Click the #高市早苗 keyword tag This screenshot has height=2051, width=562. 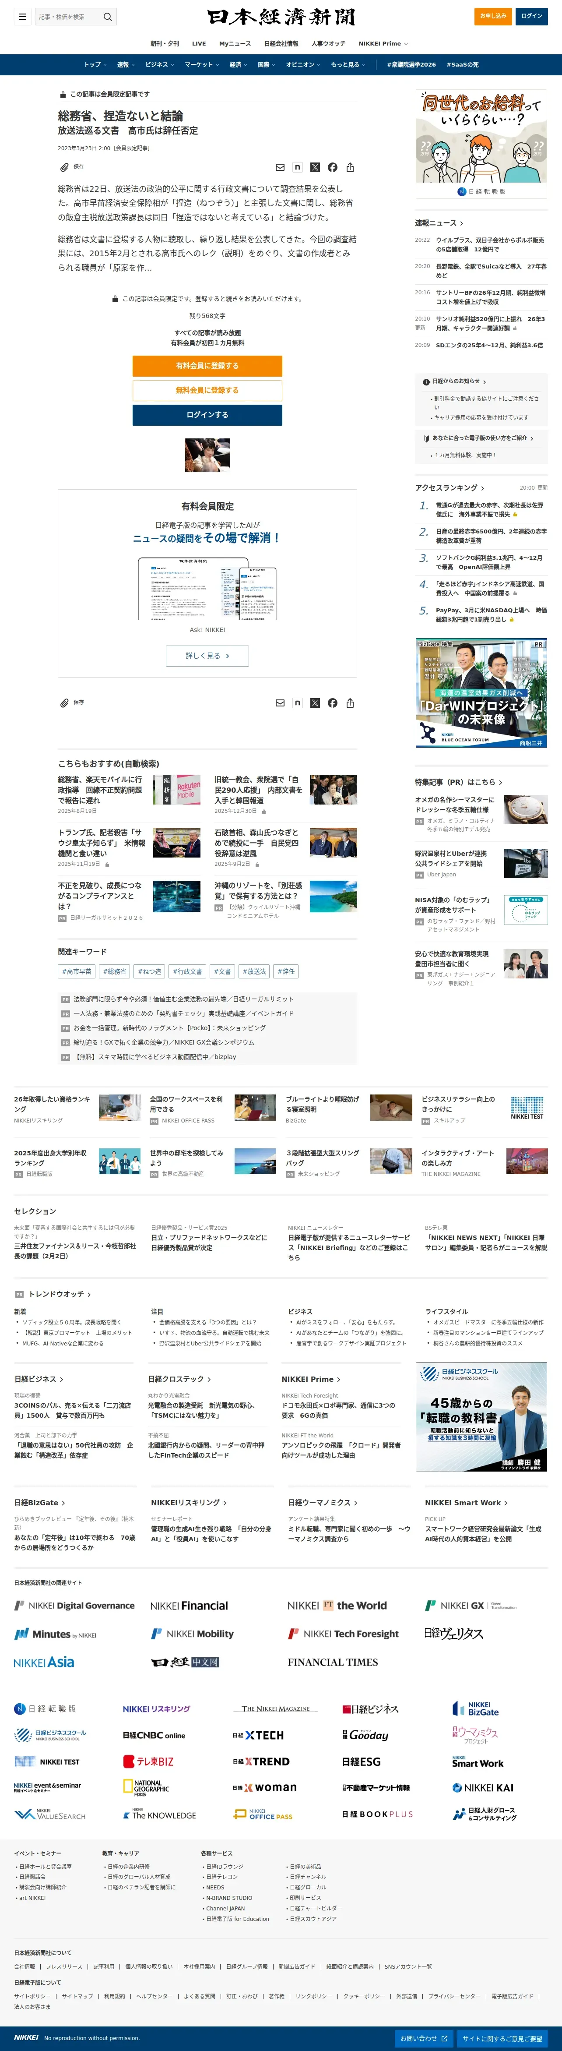tap(77, 971)
